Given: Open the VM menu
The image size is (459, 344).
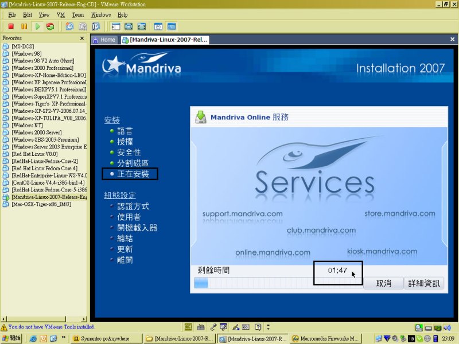Looking at the screenshot, I should [61, 15].
